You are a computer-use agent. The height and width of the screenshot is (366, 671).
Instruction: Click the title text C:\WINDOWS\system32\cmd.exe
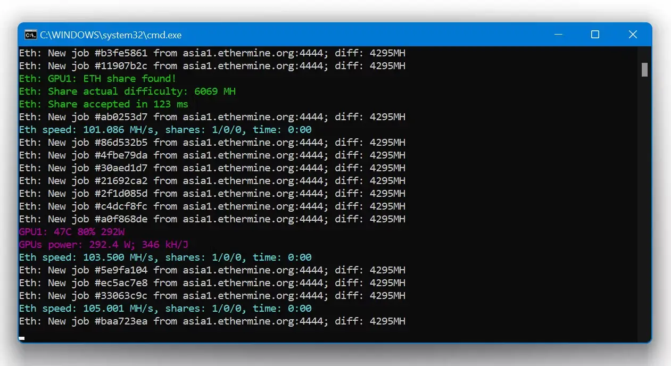click(x=111, y=35)
